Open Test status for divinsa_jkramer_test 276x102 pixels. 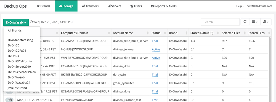point(155,100)
